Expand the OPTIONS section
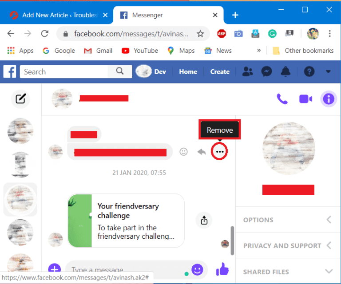 pyautogui.click(x=288, y=220)
